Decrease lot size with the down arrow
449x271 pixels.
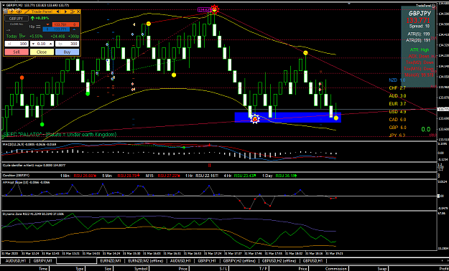(33, 44)
